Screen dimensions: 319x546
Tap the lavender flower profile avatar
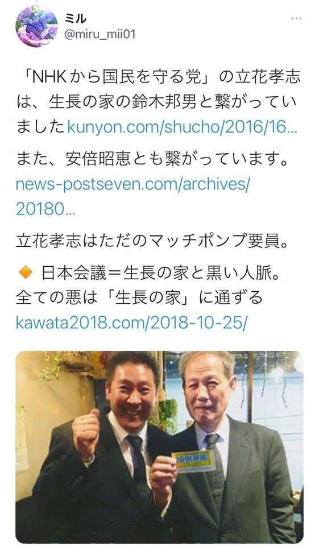tap(37, 26)
